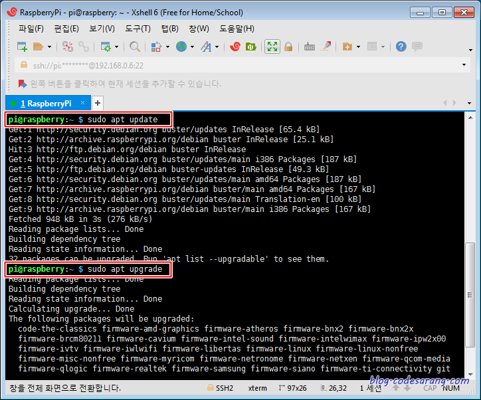This screenshot has height=400, width=481.
Task: Click the Disconnect session icon
Action: point(68,47)
